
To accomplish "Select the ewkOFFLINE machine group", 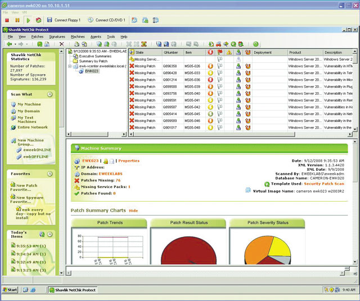I will (35, 157).
